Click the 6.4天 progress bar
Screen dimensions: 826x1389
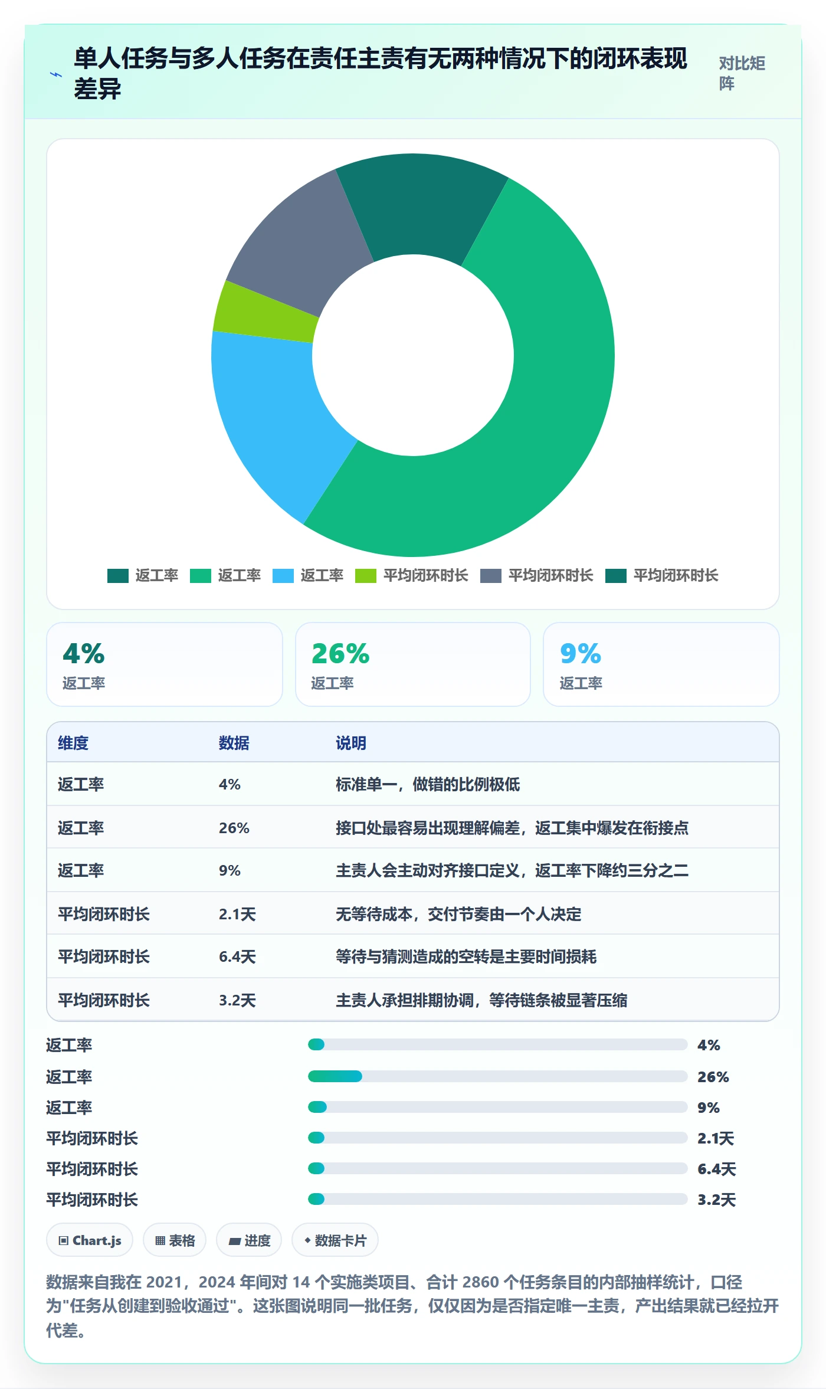click(497, 1168)
